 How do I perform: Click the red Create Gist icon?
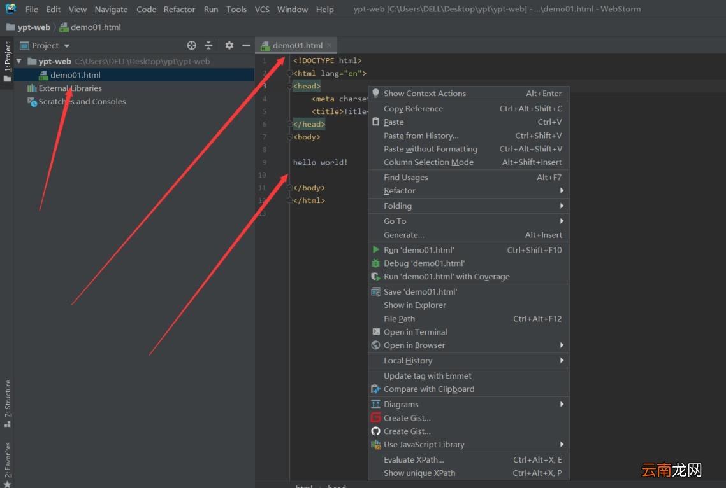375,418
